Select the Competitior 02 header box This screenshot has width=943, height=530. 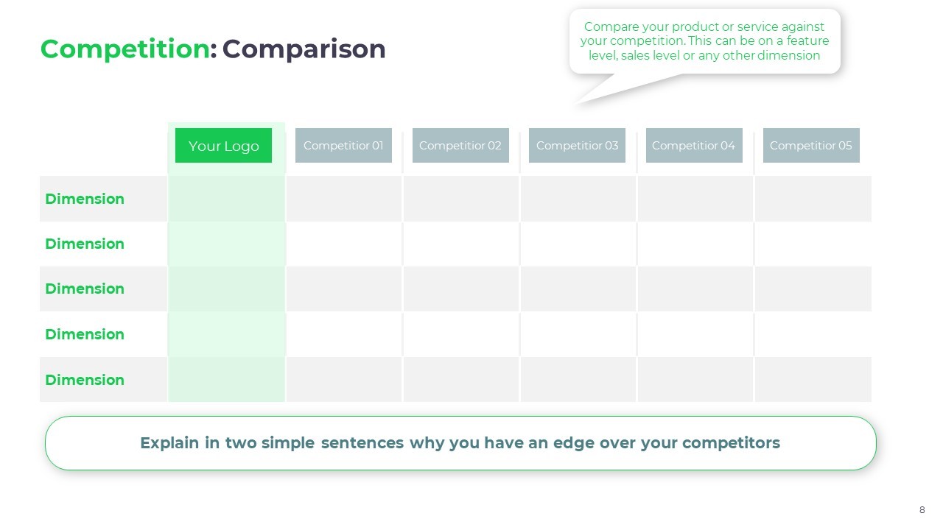460,146
